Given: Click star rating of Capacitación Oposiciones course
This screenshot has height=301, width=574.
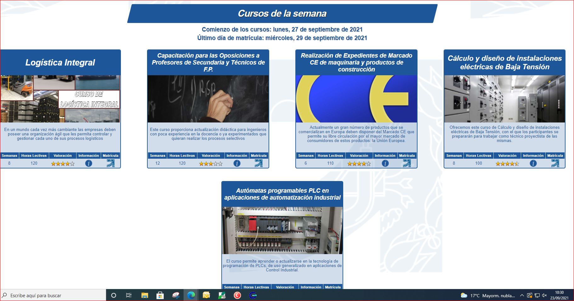Looking at the screenshot, I should 211,164.
